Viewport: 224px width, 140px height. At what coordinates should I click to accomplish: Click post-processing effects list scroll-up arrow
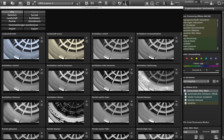218,20
